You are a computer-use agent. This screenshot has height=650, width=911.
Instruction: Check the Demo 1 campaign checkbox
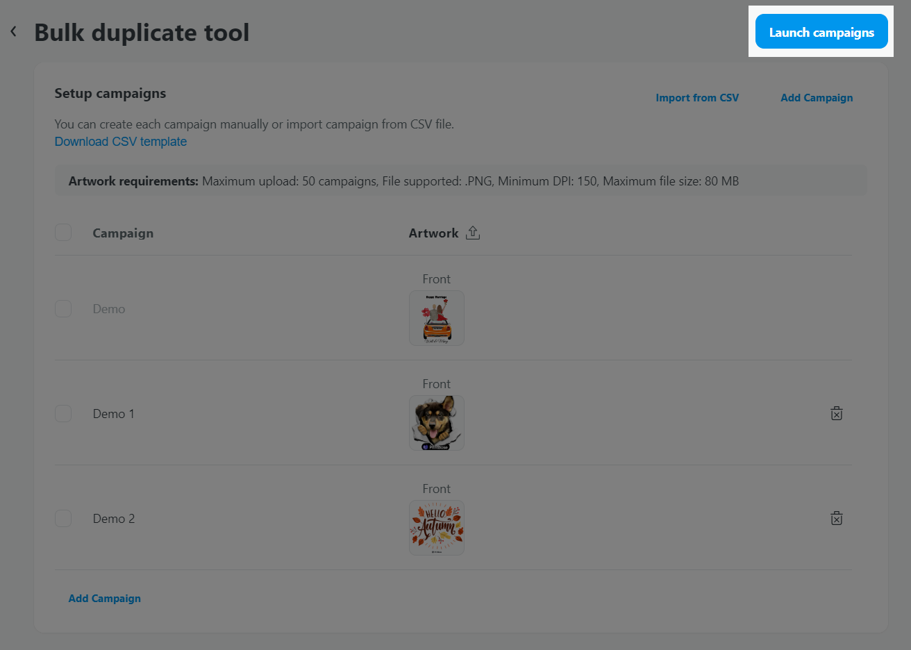click(x=63, y=413)
